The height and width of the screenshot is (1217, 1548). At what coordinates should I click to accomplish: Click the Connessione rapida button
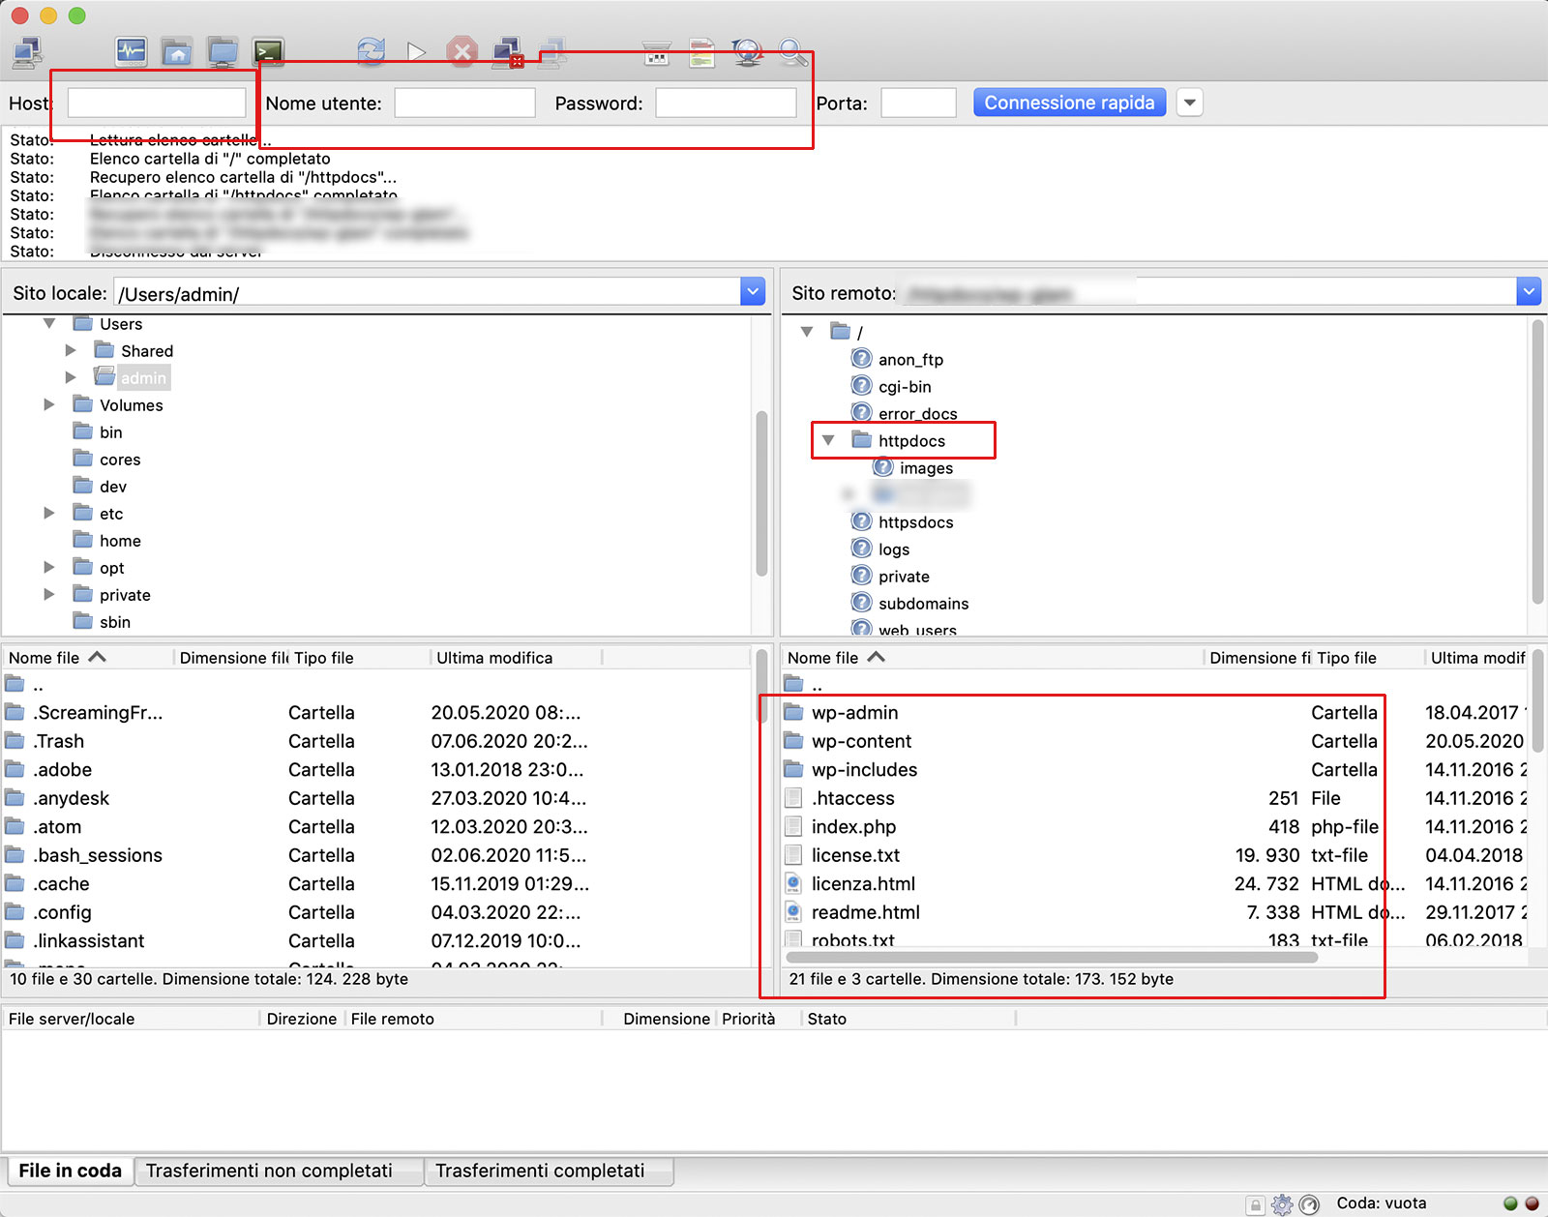pos(1069,103)
